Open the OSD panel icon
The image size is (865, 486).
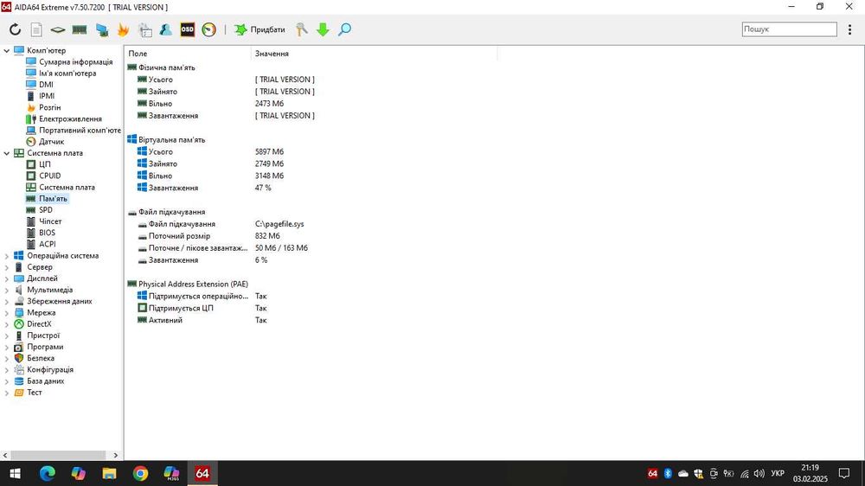pyautogui.click(x=188, y=29)
